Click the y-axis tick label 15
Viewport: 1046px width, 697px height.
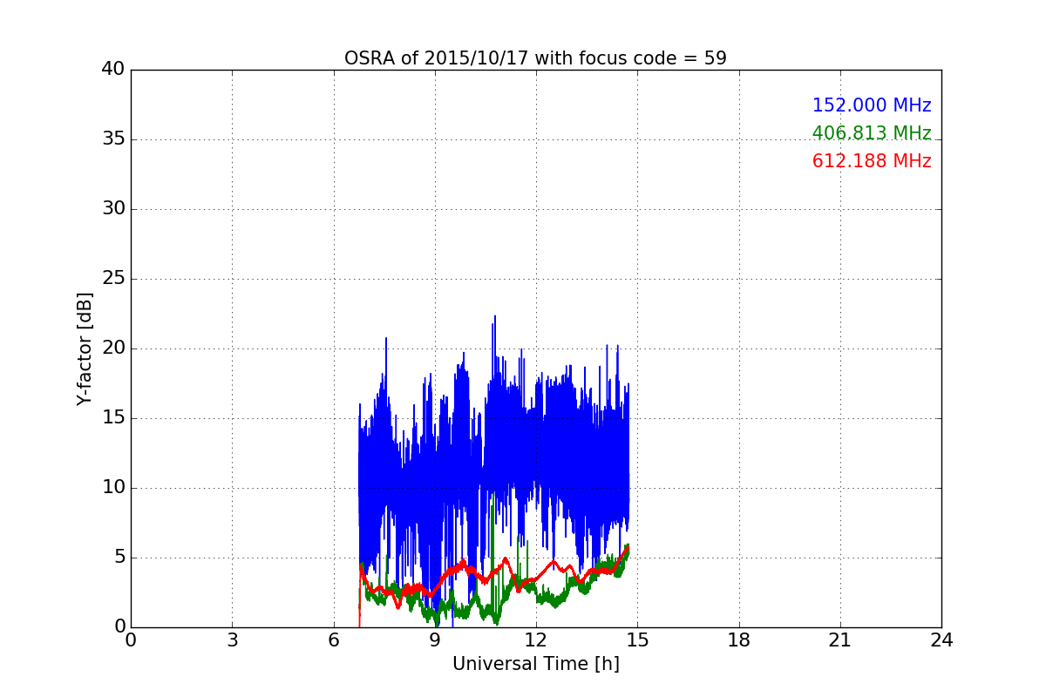pos(113,418)
